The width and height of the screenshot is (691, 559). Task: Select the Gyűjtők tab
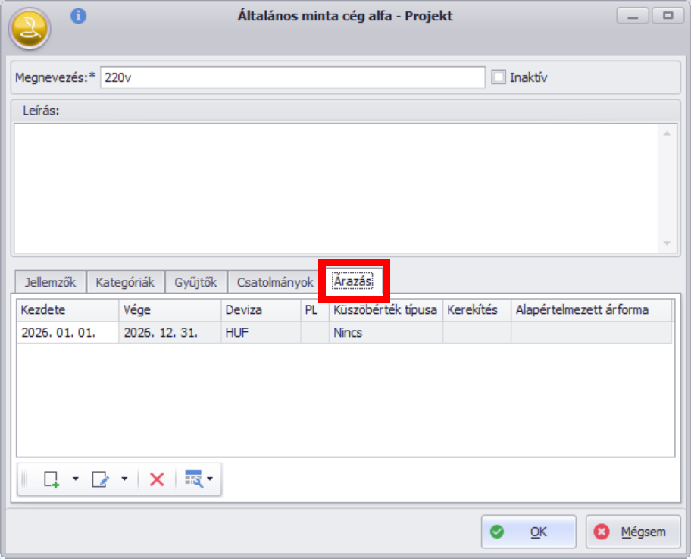(195, 282)
